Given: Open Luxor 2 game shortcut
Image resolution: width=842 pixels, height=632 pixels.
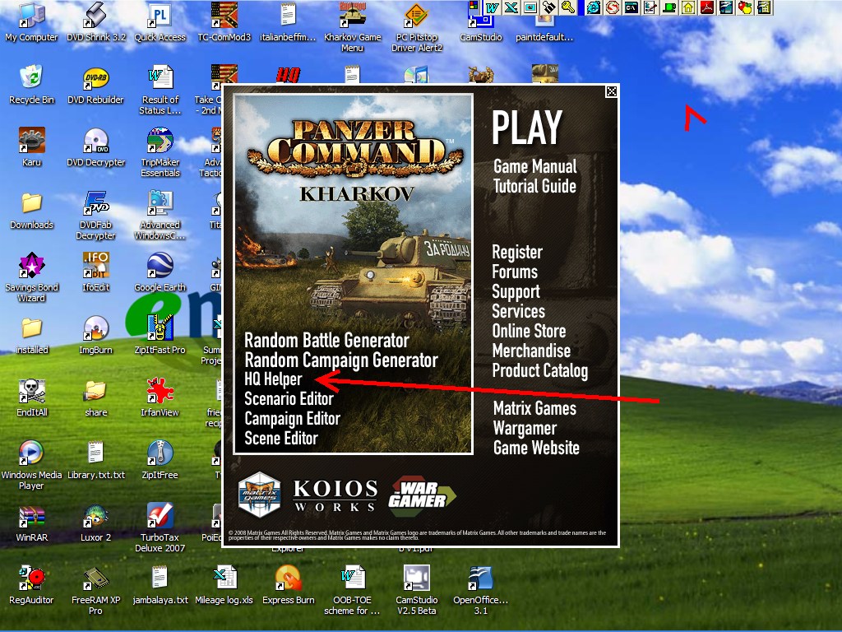Looking at the screenshot, I should pyautogui.click(x=95, y=523).
